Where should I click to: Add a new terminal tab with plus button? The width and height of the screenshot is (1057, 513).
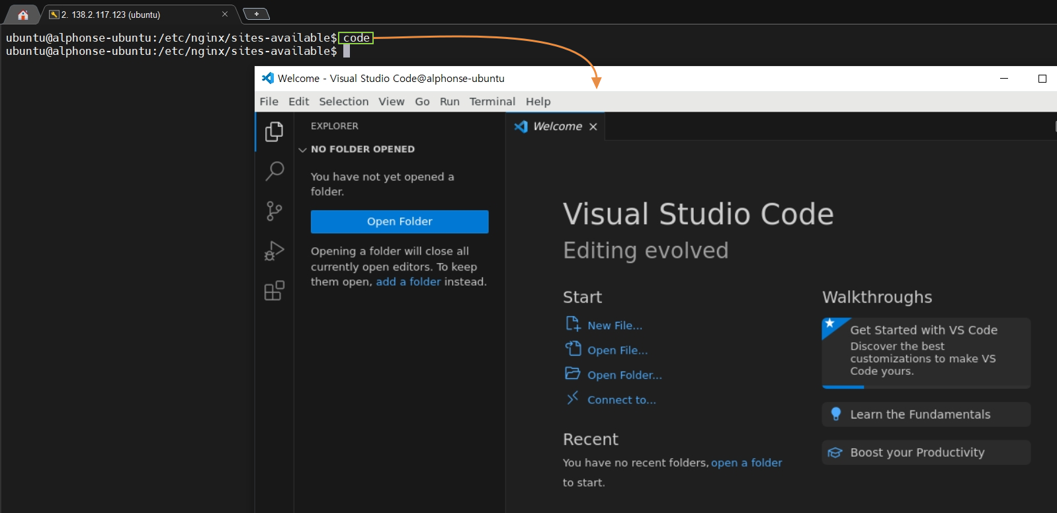257,14
